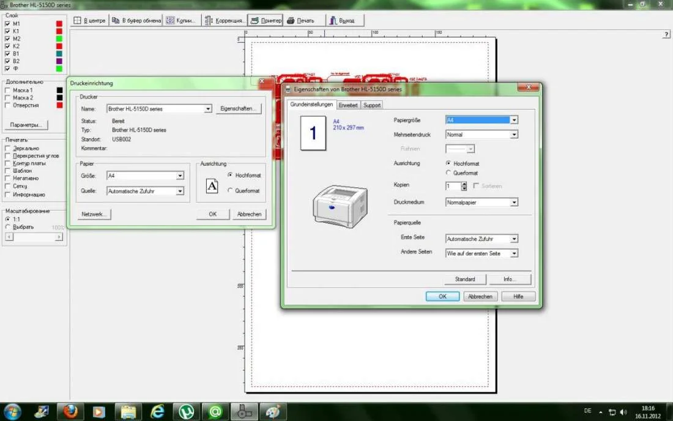The image size is (673, 421).
Task: Open the Support tab
Action: click(x=372, y=105)
